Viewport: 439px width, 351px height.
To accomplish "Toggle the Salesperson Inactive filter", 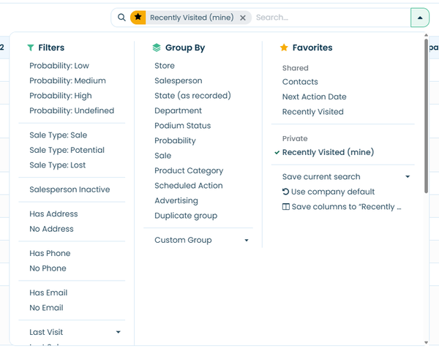I will (70, 189).
